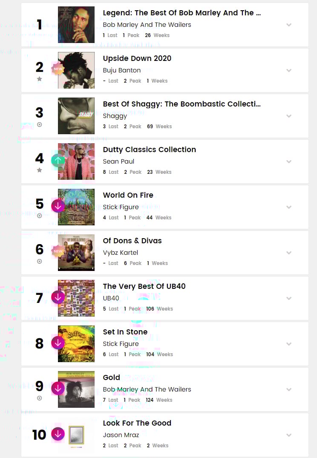Image resolution: width=317 pixels, height=458 pixels.
Task: Click the down arrow icon beside Look For The Good
Action: click(58, 434)
